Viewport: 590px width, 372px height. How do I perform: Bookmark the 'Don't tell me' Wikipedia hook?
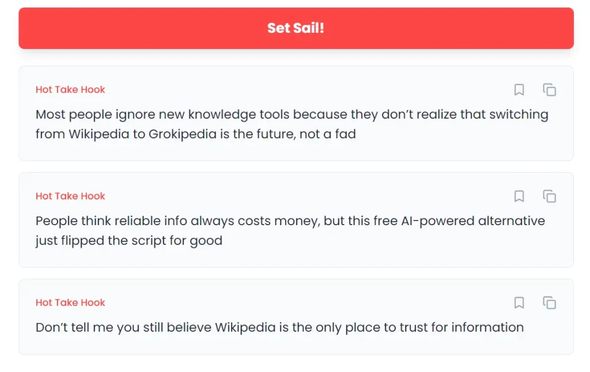pos(519,303)
